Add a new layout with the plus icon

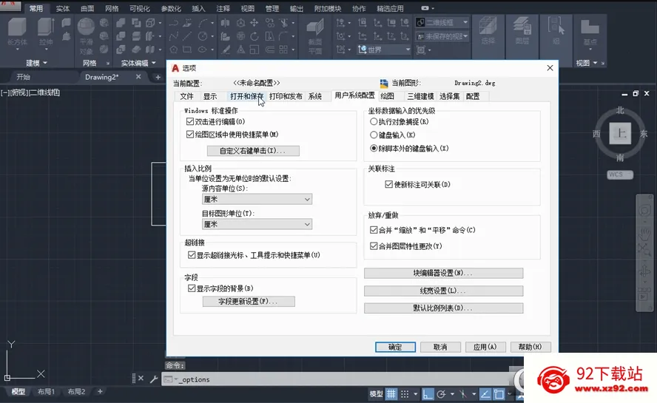tap(100, 391)
